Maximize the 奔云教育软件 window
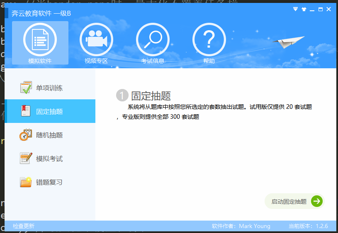The height and width of the screenshot is (233, 338). click(x=321, y=9)
